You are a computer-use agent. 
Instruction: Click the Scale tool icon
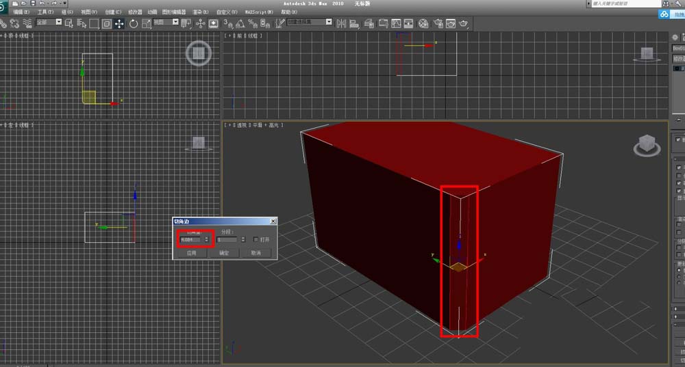[145, 23]
